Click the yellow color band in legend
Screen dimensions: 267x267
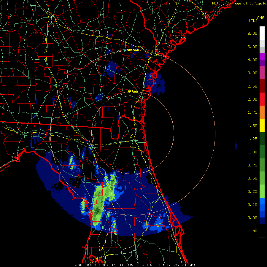(262, 126)
